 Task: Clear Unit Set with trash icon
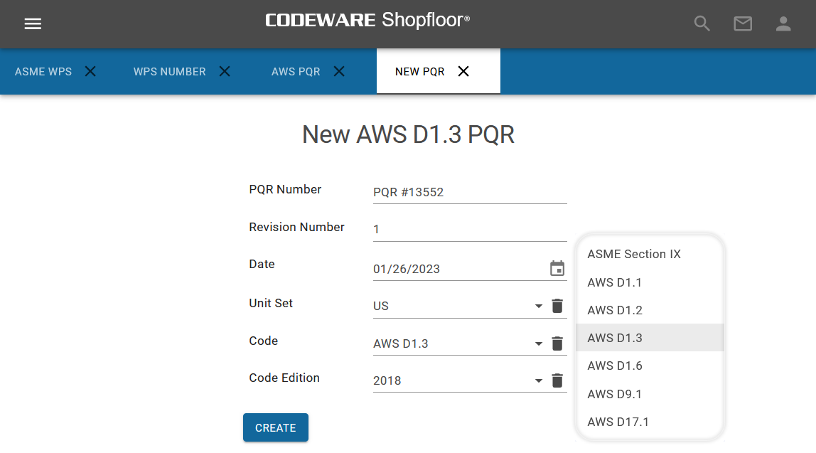coord(557,306)
